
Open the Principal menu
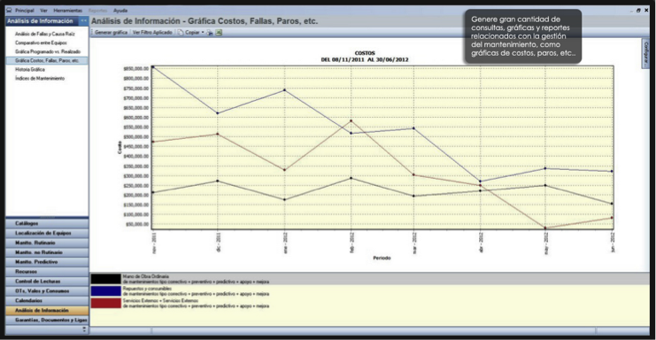point(25,11)
